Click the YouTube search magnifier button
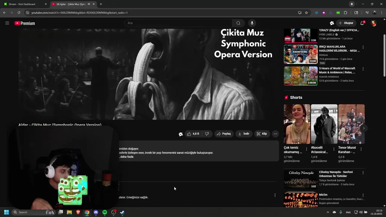This screenshot has height=217, width=386. pyautogui.click(x=238, y=23)
